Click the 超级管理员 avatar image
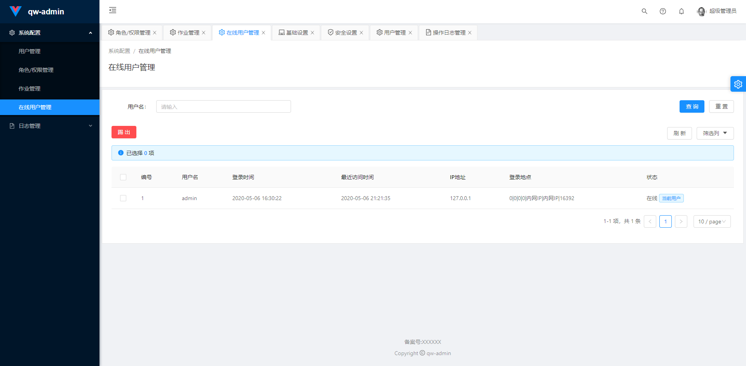This screenshot has width=746, height=366. pyautogui.click(x=702, y=12)
